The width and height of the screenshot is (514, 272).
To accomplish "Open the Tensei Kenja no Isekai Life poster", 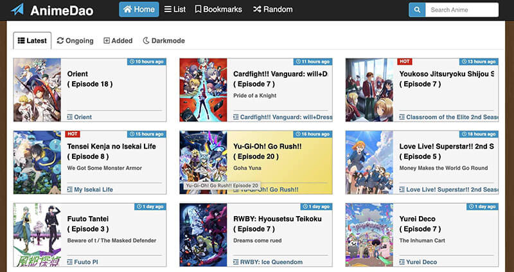I will point(37,163).
